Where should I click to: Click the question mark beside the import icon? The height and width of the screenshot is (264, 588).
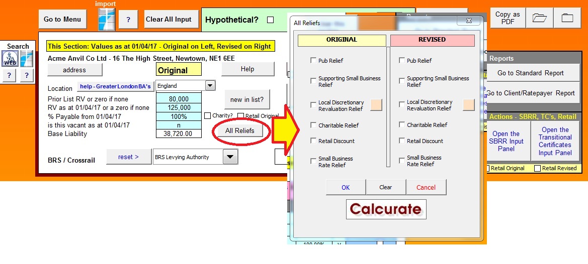click(x=128, y=20)
